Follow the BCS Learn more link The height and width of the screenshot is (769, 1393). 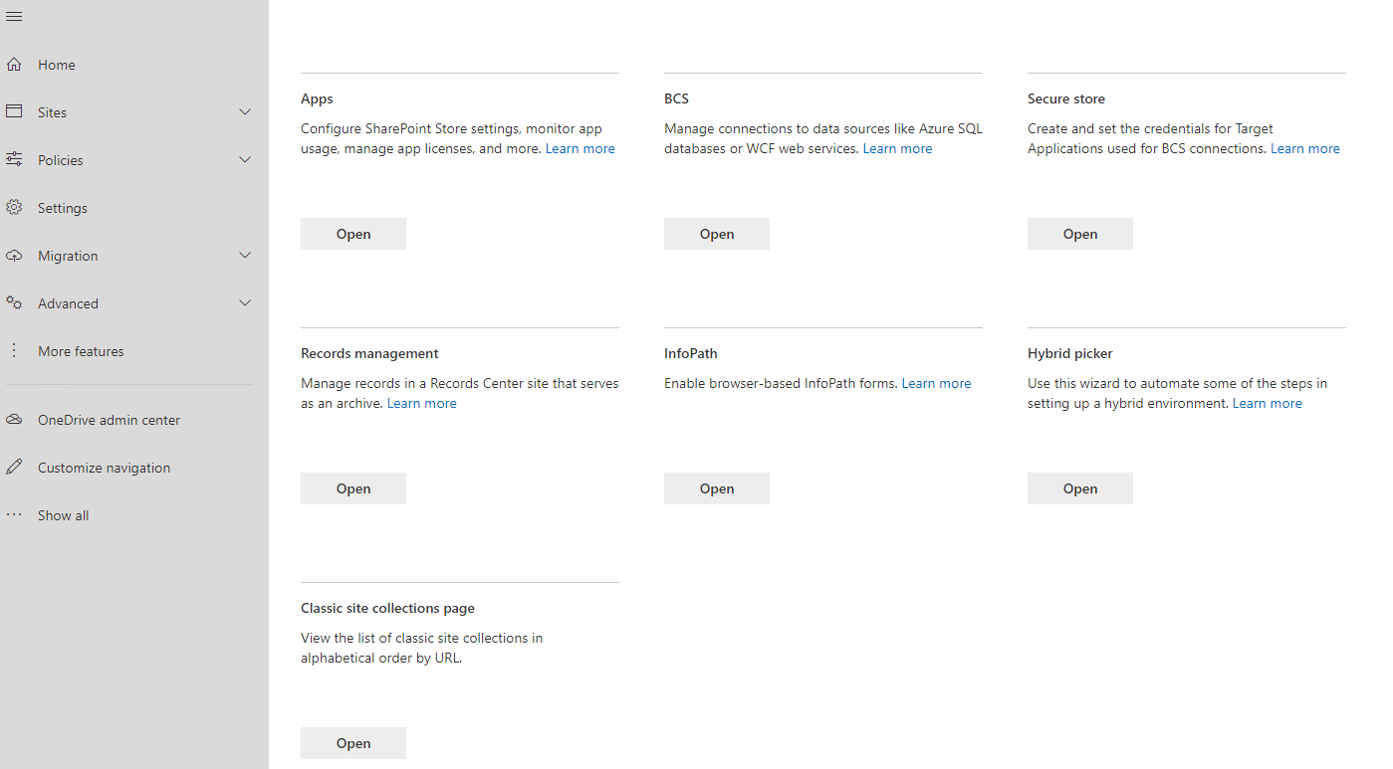pos(898,148)
